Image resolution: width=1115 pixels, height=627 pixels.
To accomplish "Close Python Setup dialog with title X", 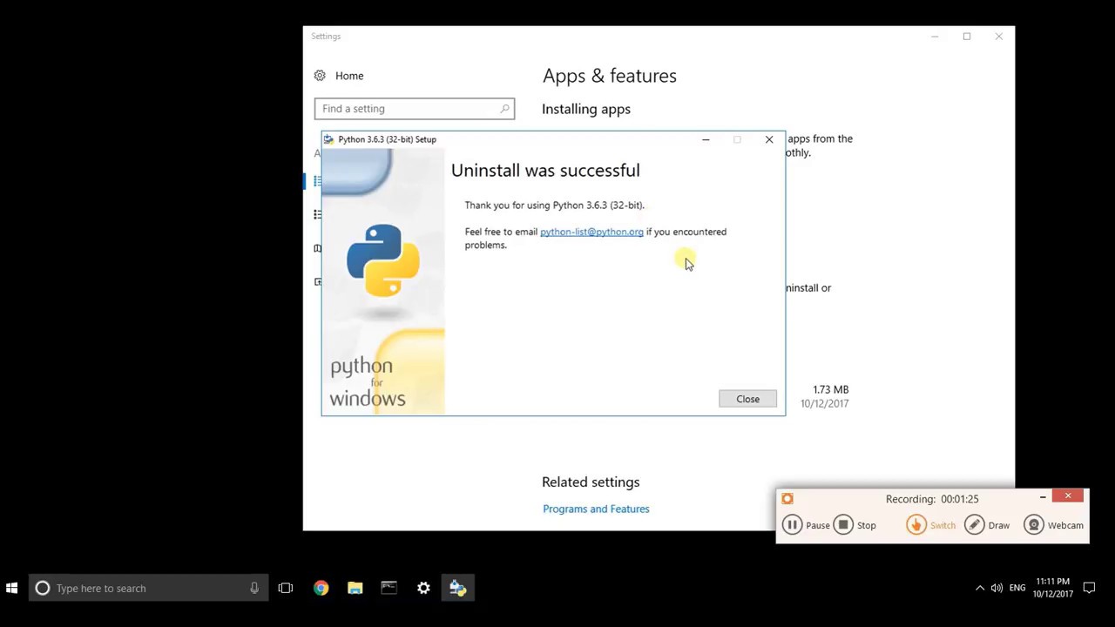I will tap(769, 139).
